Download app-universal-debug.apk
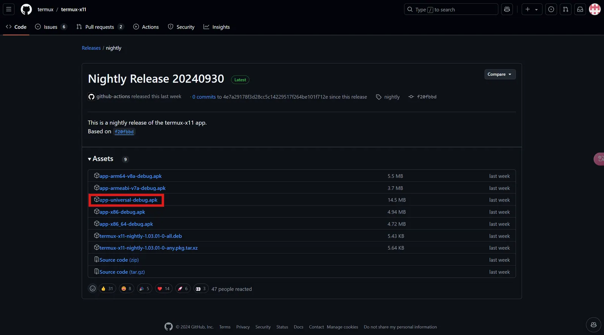The height and width of the screenshot is (335, 604). (x=128, y=200)
